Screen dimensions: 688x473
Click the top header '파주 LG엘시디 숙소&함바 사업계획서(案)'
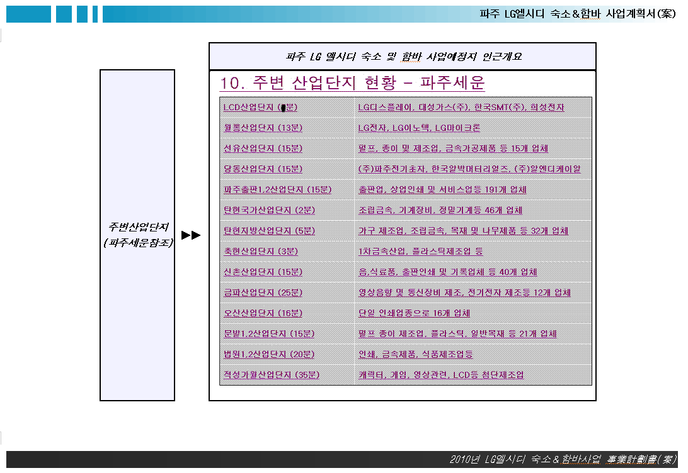pos(577,14)
